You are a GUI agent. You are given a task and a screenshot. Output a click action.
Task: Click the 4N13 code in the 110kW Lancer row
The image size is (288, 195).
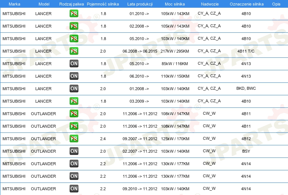[x=246, y=76]
